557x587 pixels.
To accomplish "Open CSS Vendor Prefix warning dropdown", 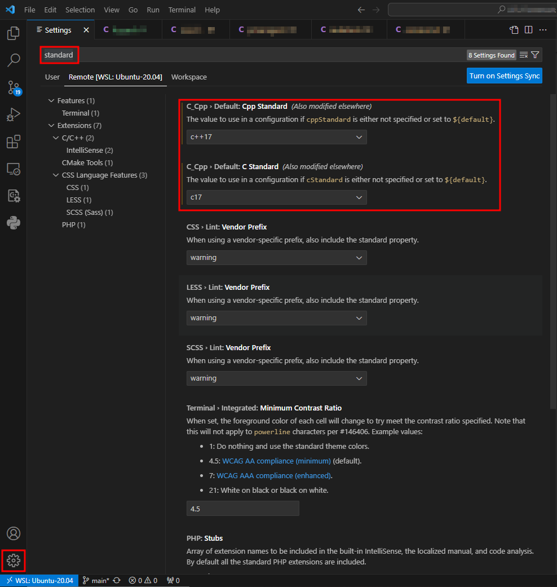I will 277,258.
